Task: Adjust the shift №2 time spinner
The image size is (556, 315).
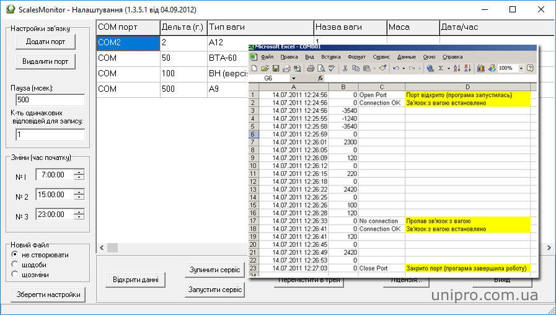Action: [79, 194]
